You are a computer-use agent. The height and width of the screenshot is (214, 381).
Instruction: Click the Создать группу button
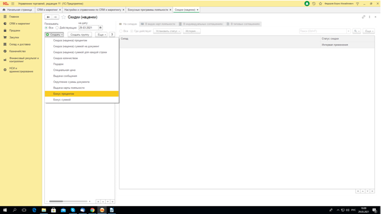[80, 35]
